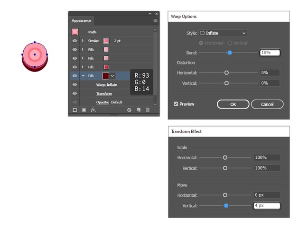Click the Move Vertical slider handle

pyautogui.click(x=226, y=206)
